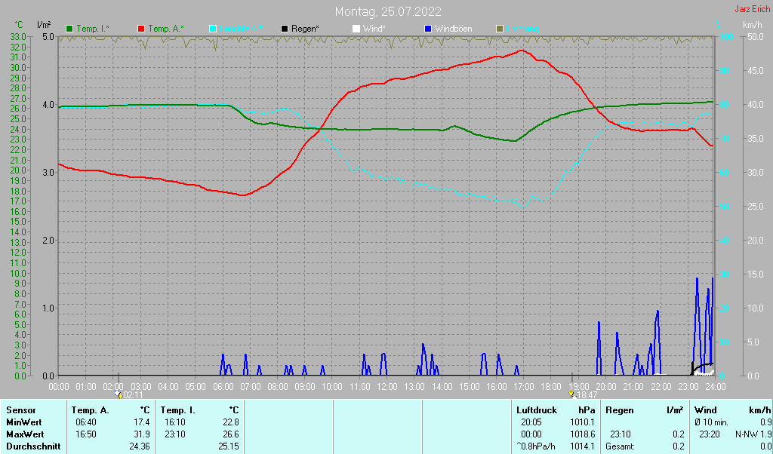Click the chart title 'Montag, 25.07.2022'
Viewport: 773px width, 454px height.
coord(388,11)
